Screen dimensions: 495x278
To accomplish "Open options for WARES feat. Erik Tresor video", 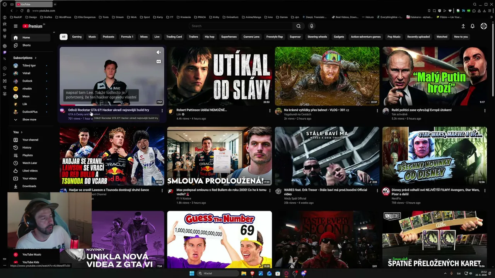I will click(377, 191).
